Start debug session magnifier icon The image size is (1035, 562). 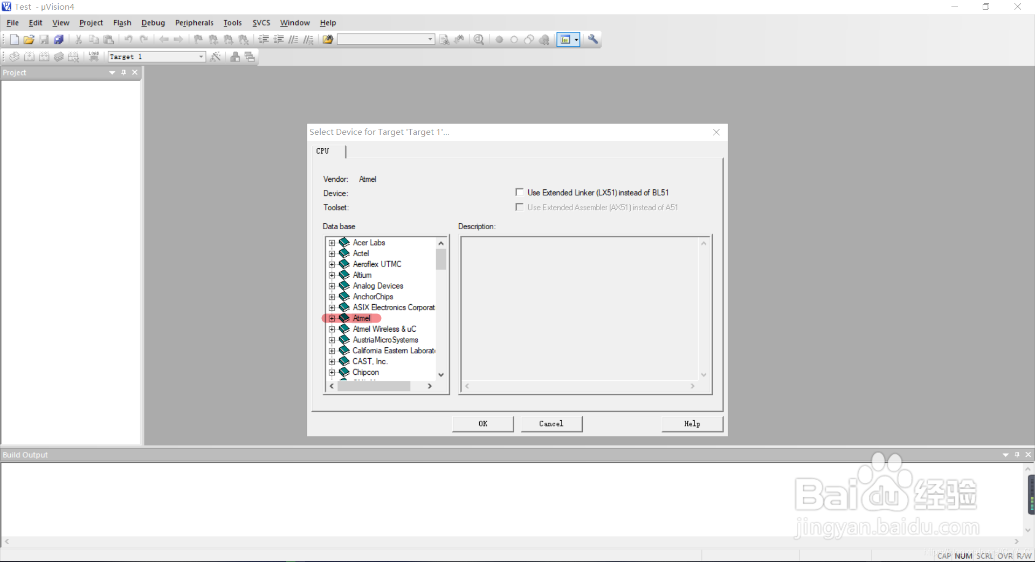(479, 39)
